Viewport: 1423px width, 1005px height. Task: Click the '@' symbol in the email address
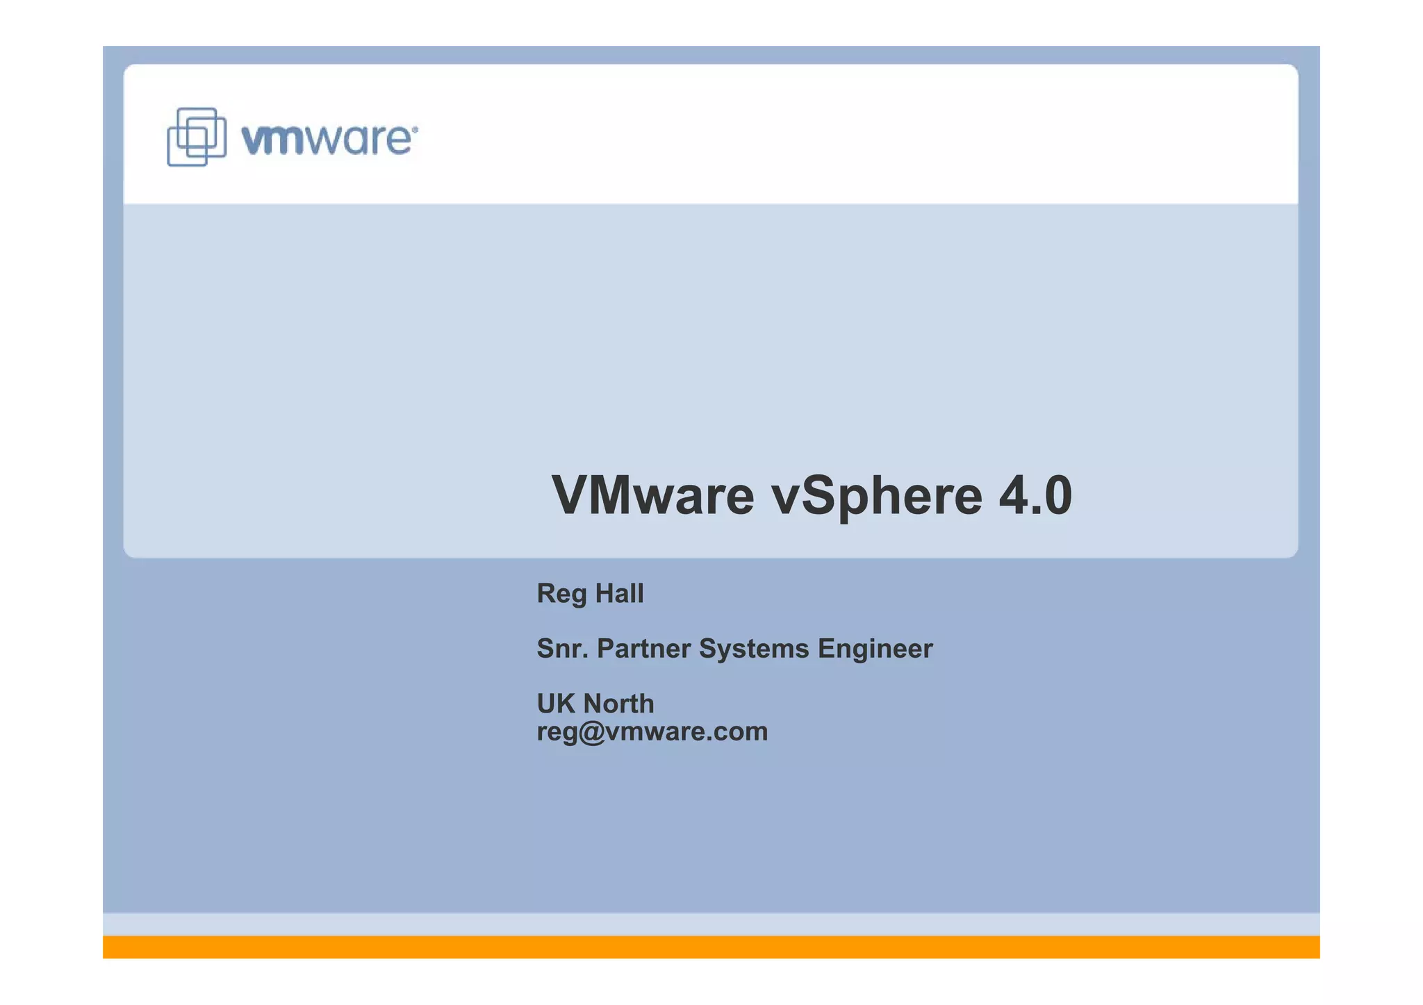(592, 732)
